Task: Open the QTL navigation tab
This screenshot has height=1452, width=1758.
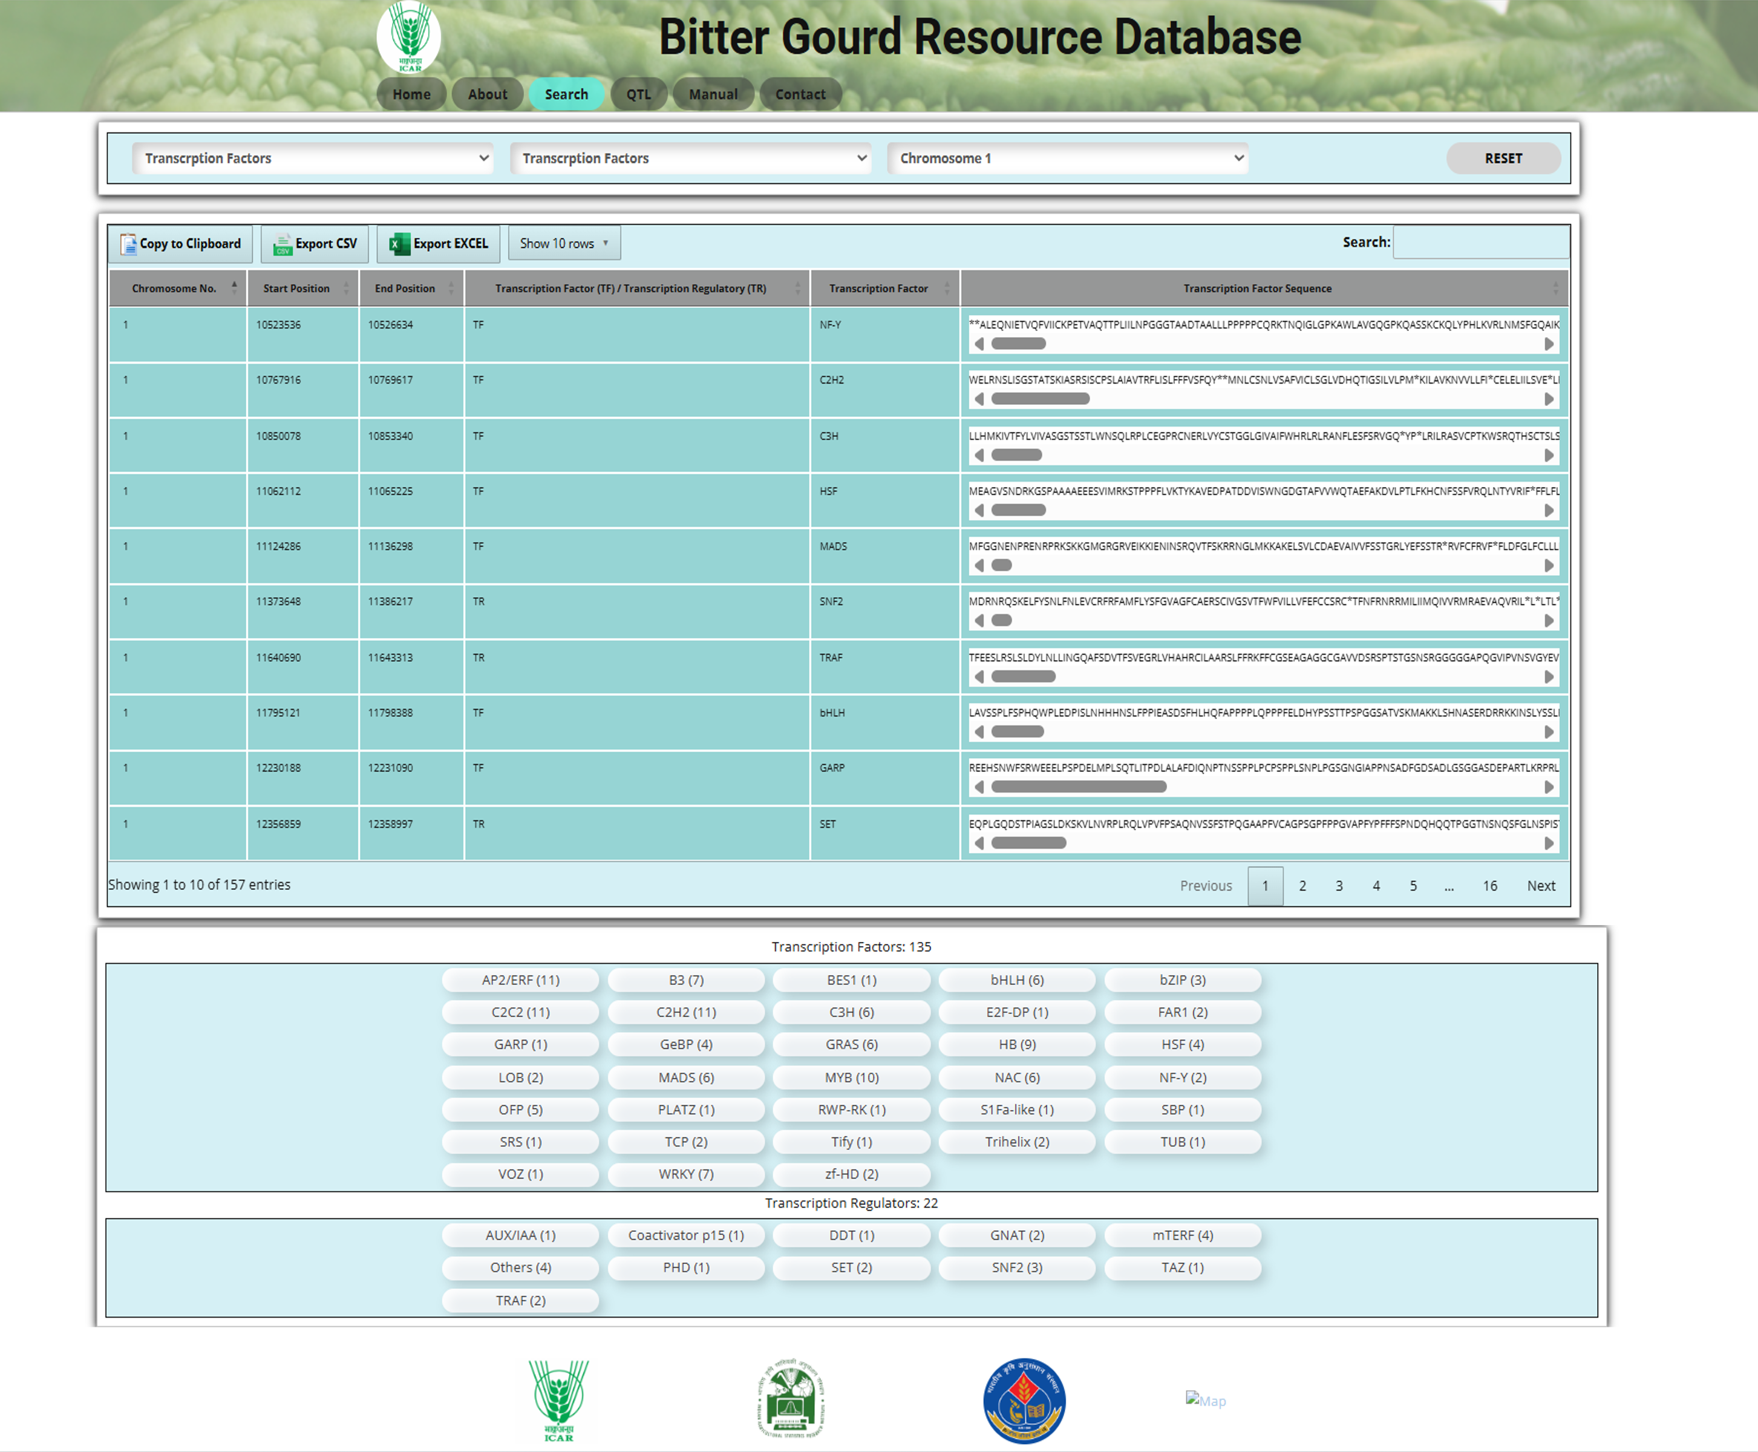Action: 638,94
